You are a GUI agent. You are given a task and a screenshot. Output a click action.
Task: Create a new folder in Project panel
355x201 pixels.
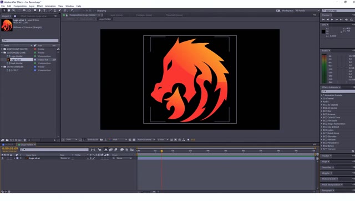7,140
